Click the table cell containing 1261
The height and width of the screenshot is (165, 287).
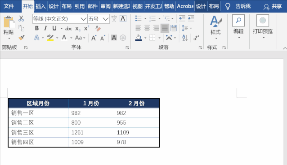click(91, 133)
